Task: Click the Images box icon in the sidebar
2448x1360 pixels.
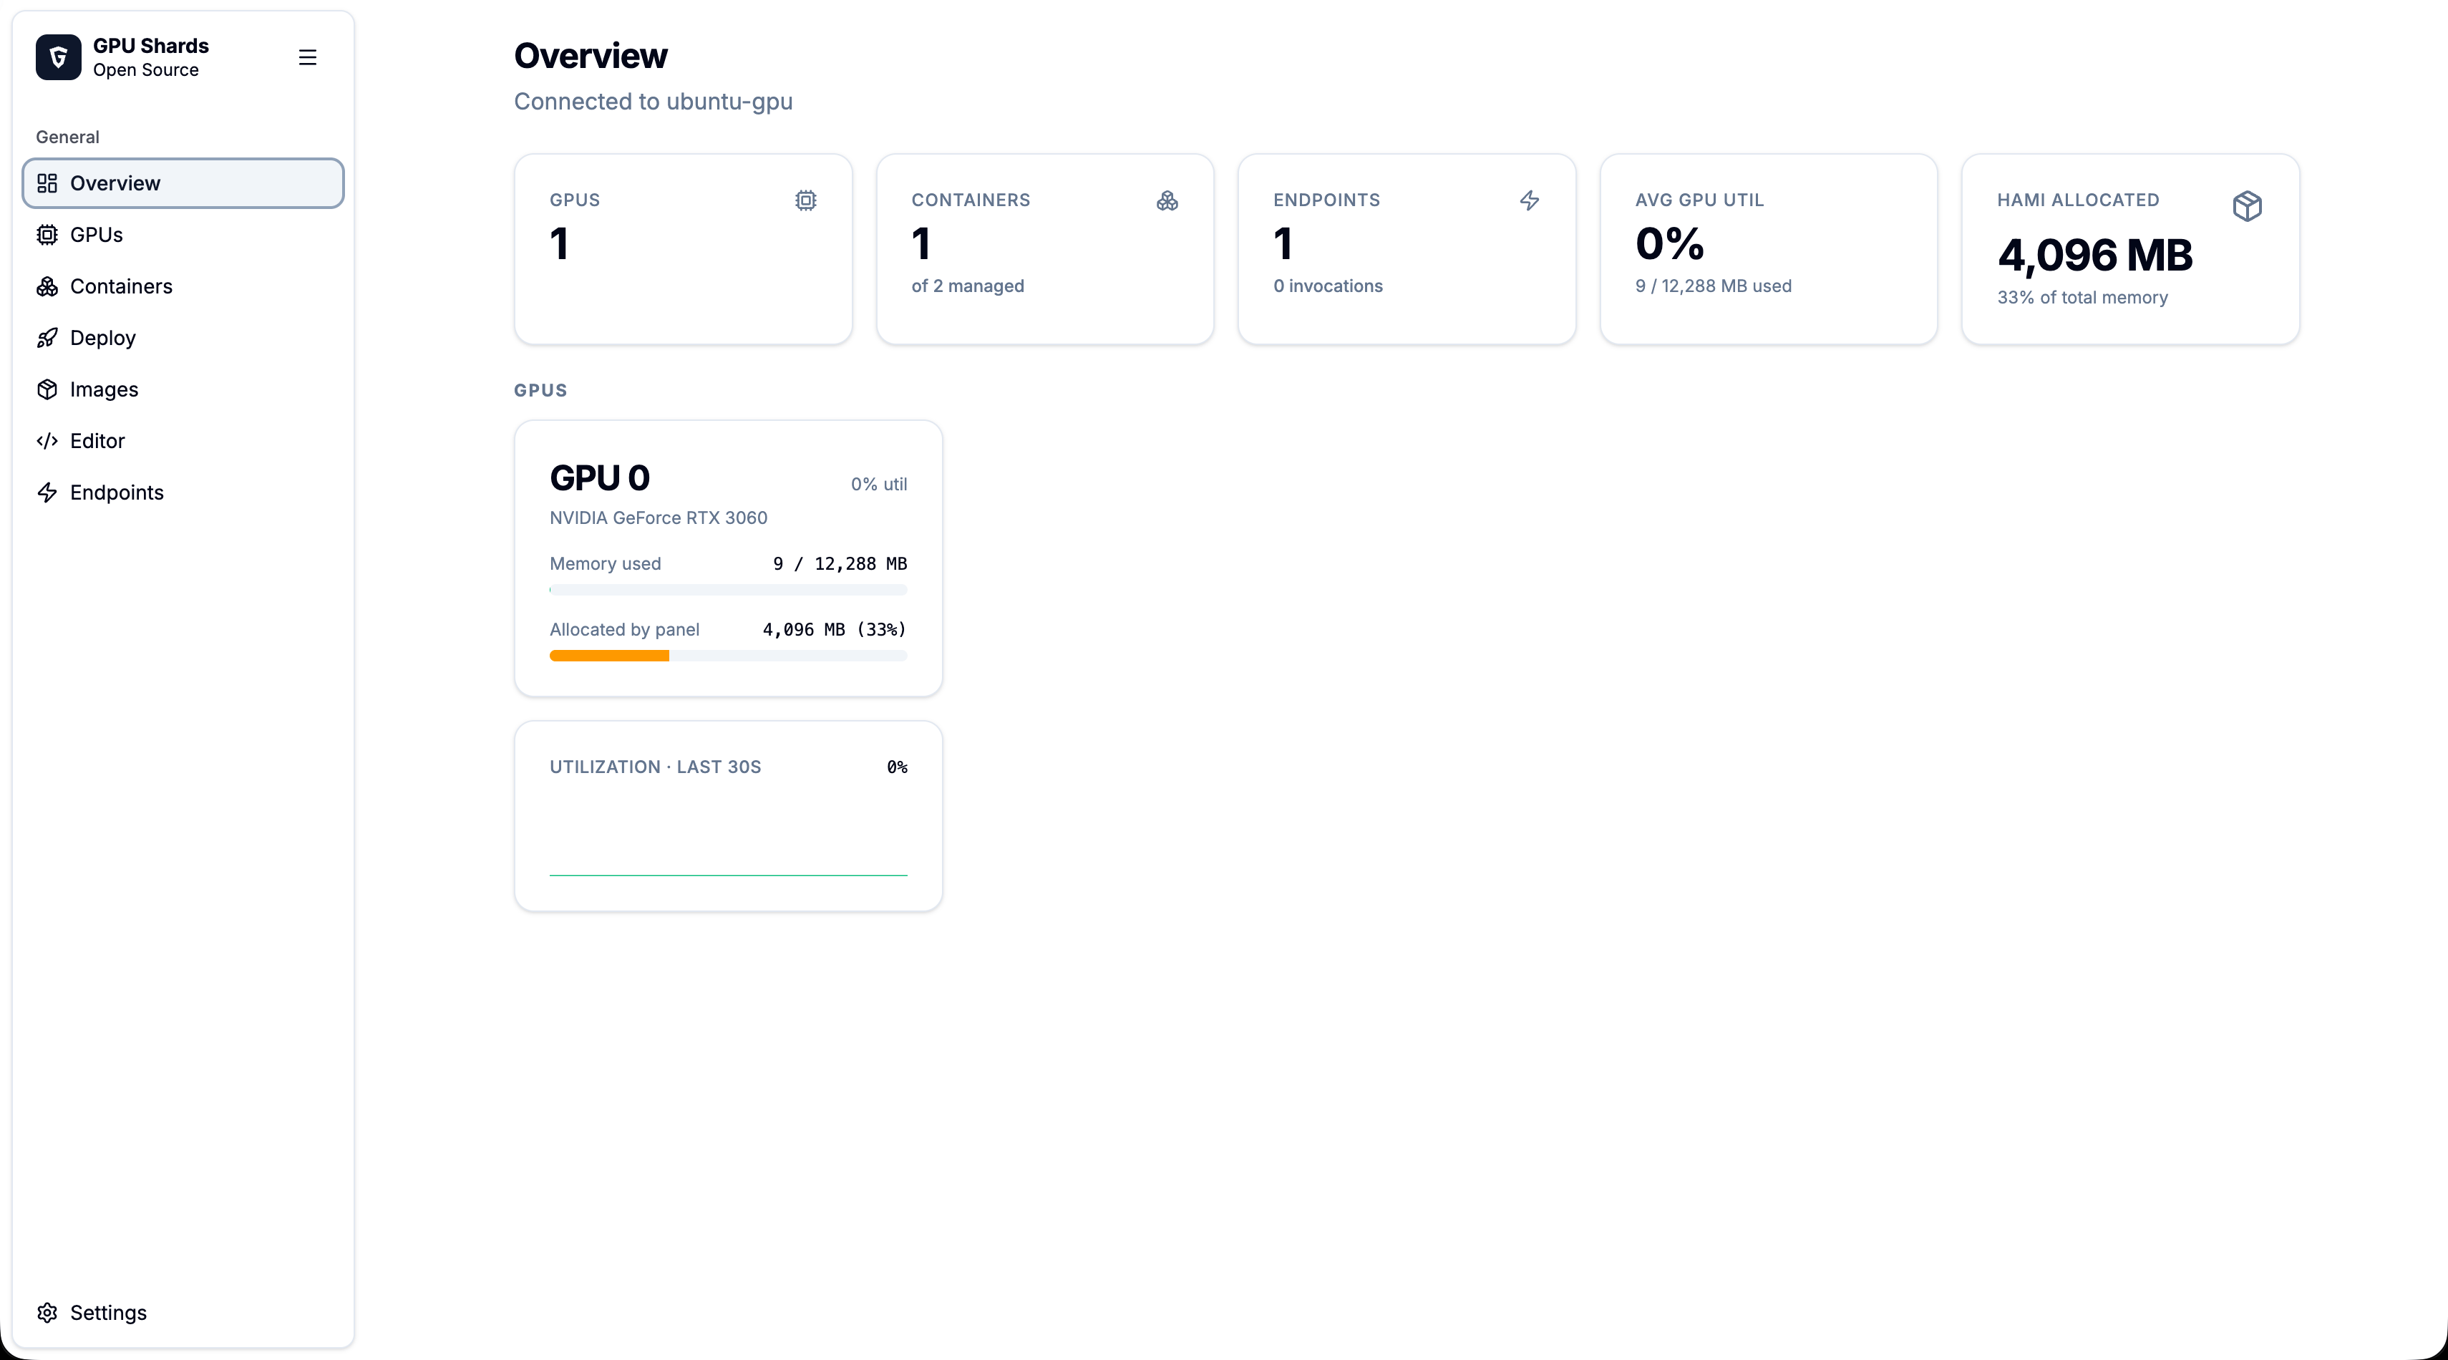Action: pyautogui.click(x=47, y=389)
